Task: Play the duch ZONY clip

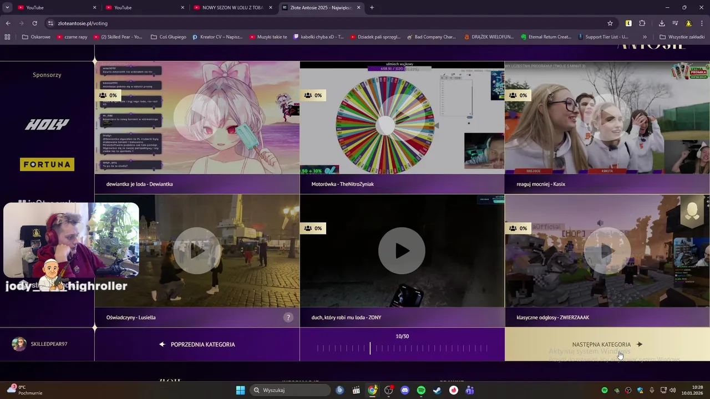Action: pyautogui.click(x=402, y=250)
